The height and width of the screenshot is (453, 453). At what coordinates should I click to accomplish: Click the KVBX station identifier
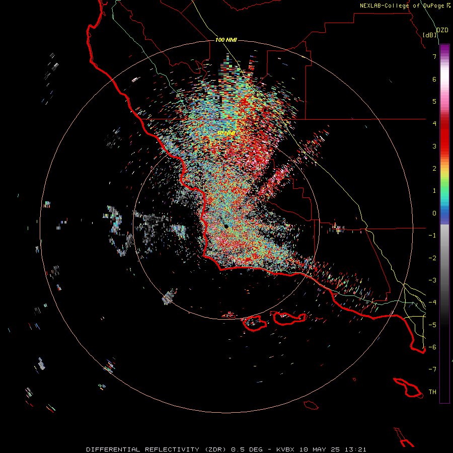tap(286, 449)
